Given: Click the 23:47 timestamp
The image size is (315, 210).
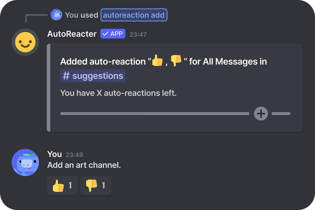Looking at the screenshot, I should click(138, 35).
